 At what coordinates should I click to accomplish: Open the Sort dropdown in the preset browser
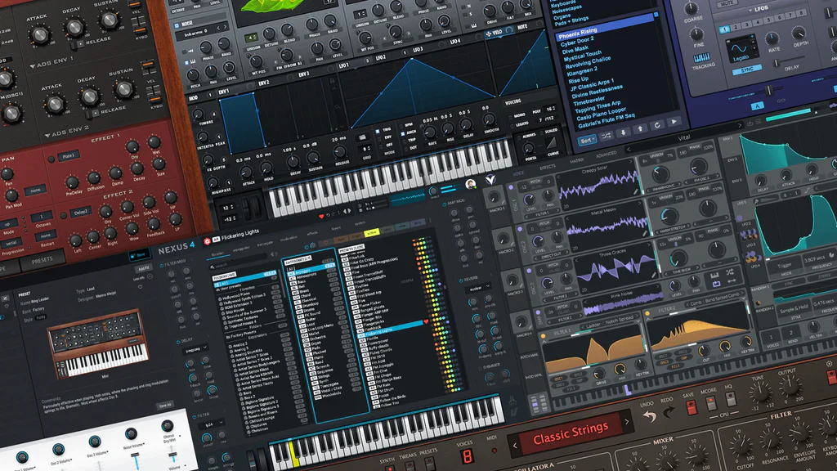coord(587,141)
